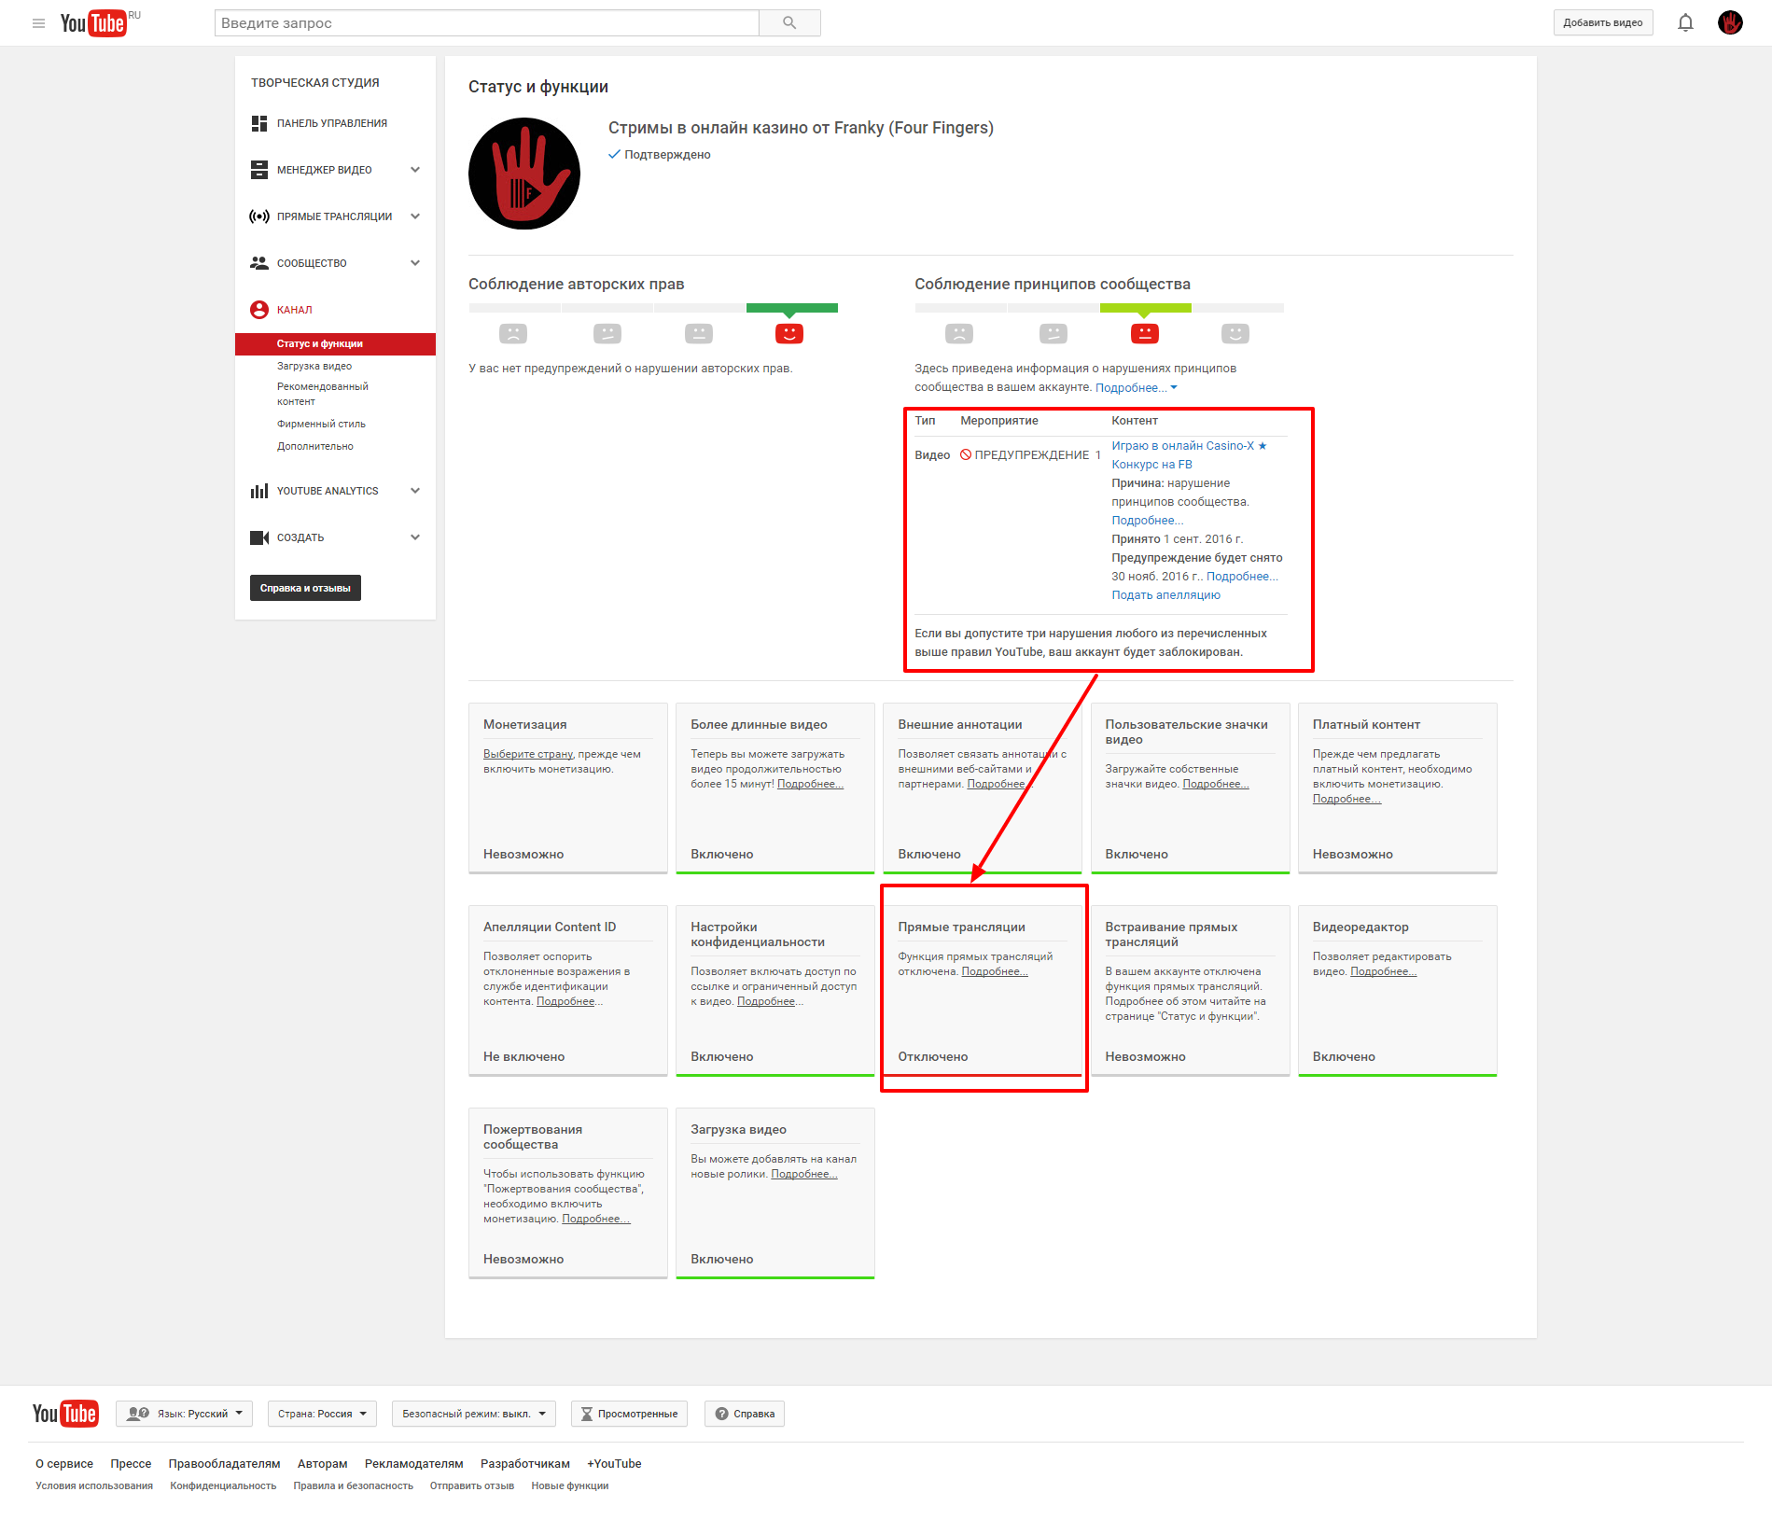Click the red community guidelines strike face
This screenshot has height=1520, width=1772.
tap(1145, 333)
